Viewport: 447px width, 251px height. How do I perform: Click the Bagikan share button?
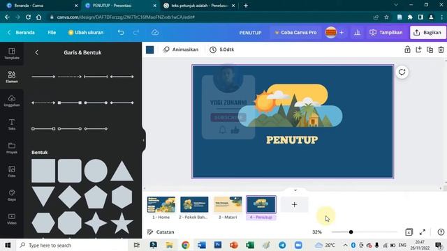428,33
